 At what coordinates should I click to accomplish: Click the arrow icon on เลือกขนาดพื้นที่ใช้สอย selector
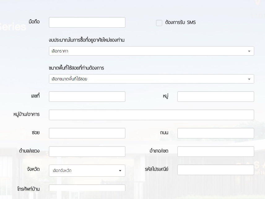click(x=249, y=79)
